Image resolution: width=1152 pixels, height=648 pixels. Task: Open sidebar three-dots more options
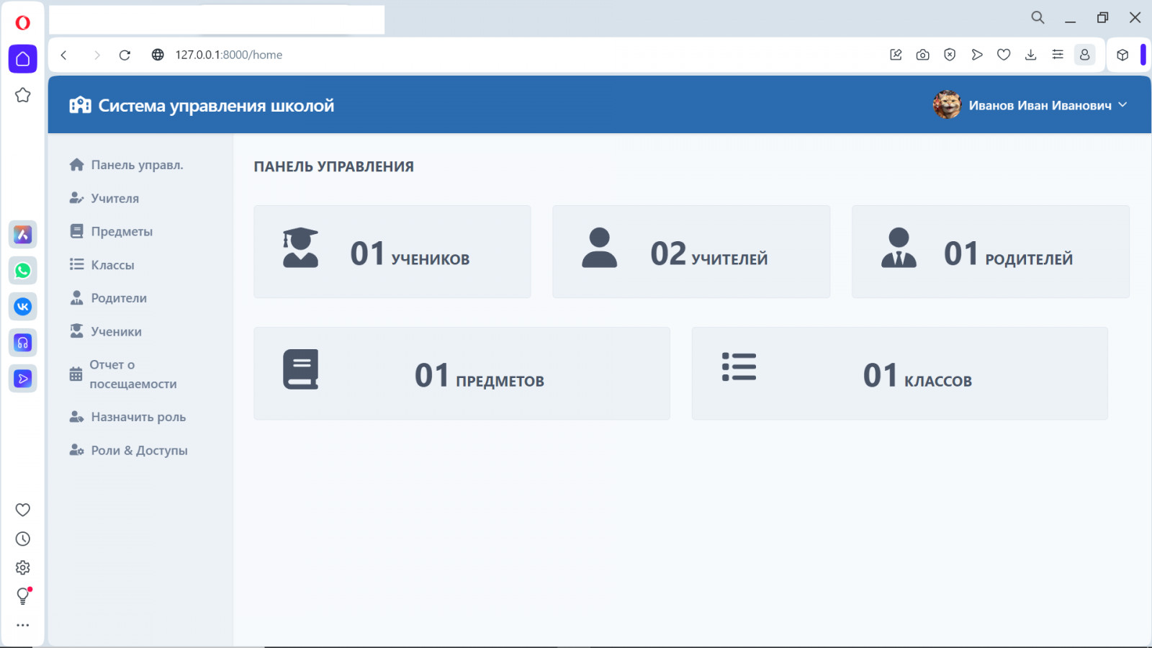(x=22, y=625)
